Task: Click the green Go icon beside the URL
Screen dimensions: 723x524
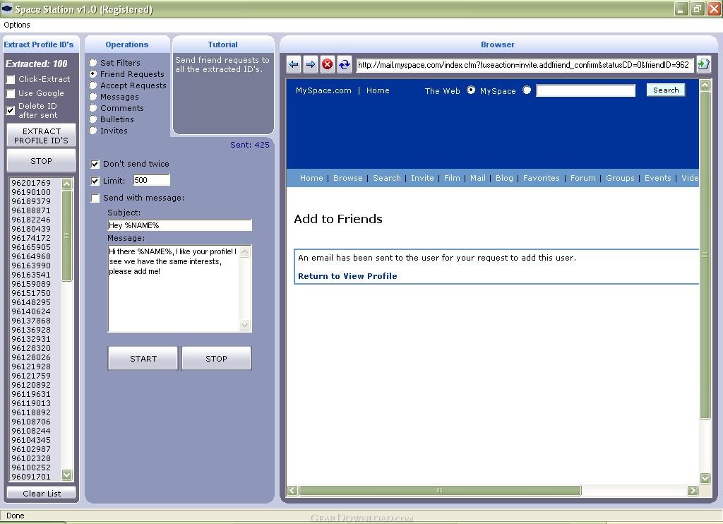Action: coord(703,64)
